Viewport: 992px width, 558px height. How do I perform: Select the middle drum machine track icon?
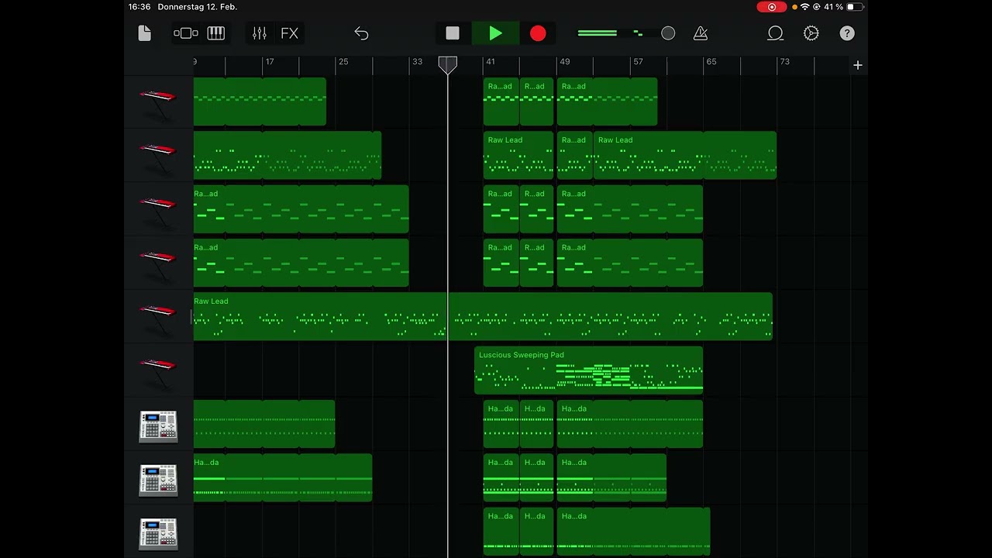(x=158, y=480)
